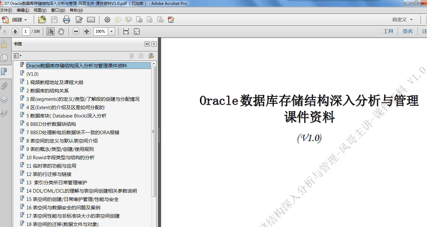Go to previous page arrow
Screen dimensions: 427x227
pos(5,31)
